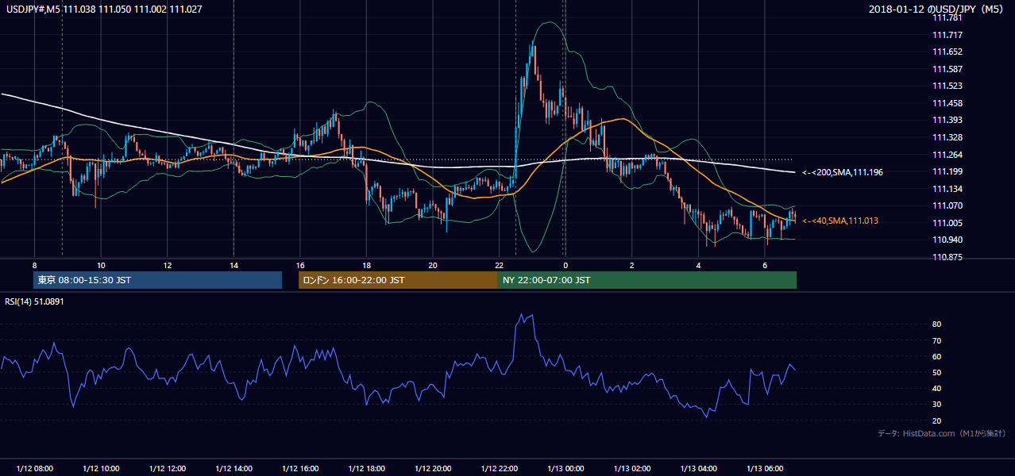Click the bottom timeline label 1/12 22:00
The height and width of the screenshot is (476, 1015).
499,468
